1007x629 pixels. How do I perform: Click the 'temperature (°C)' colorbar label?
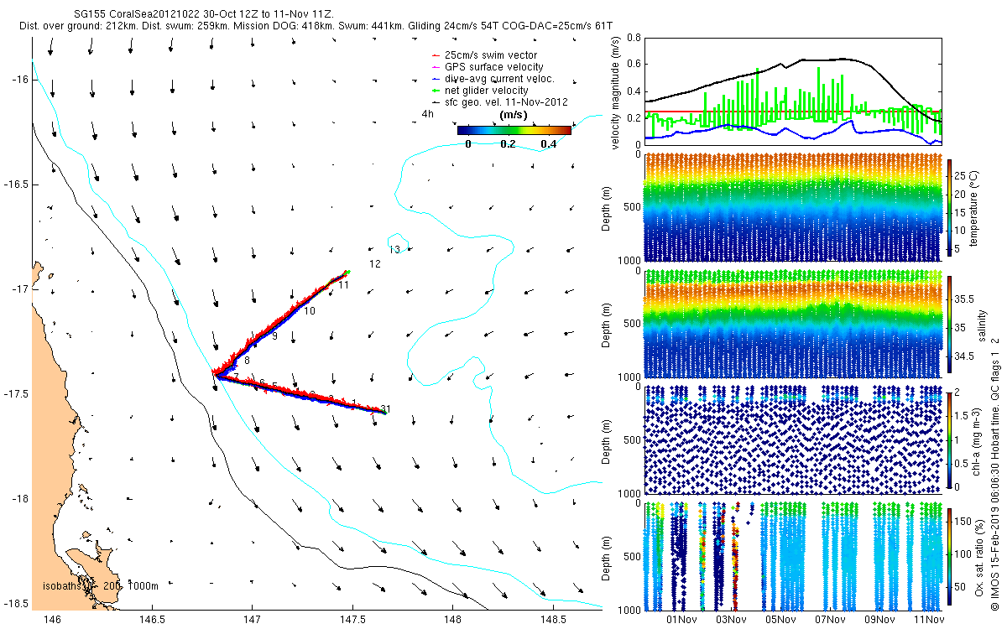pyautogui.click(x=973, y=209)
